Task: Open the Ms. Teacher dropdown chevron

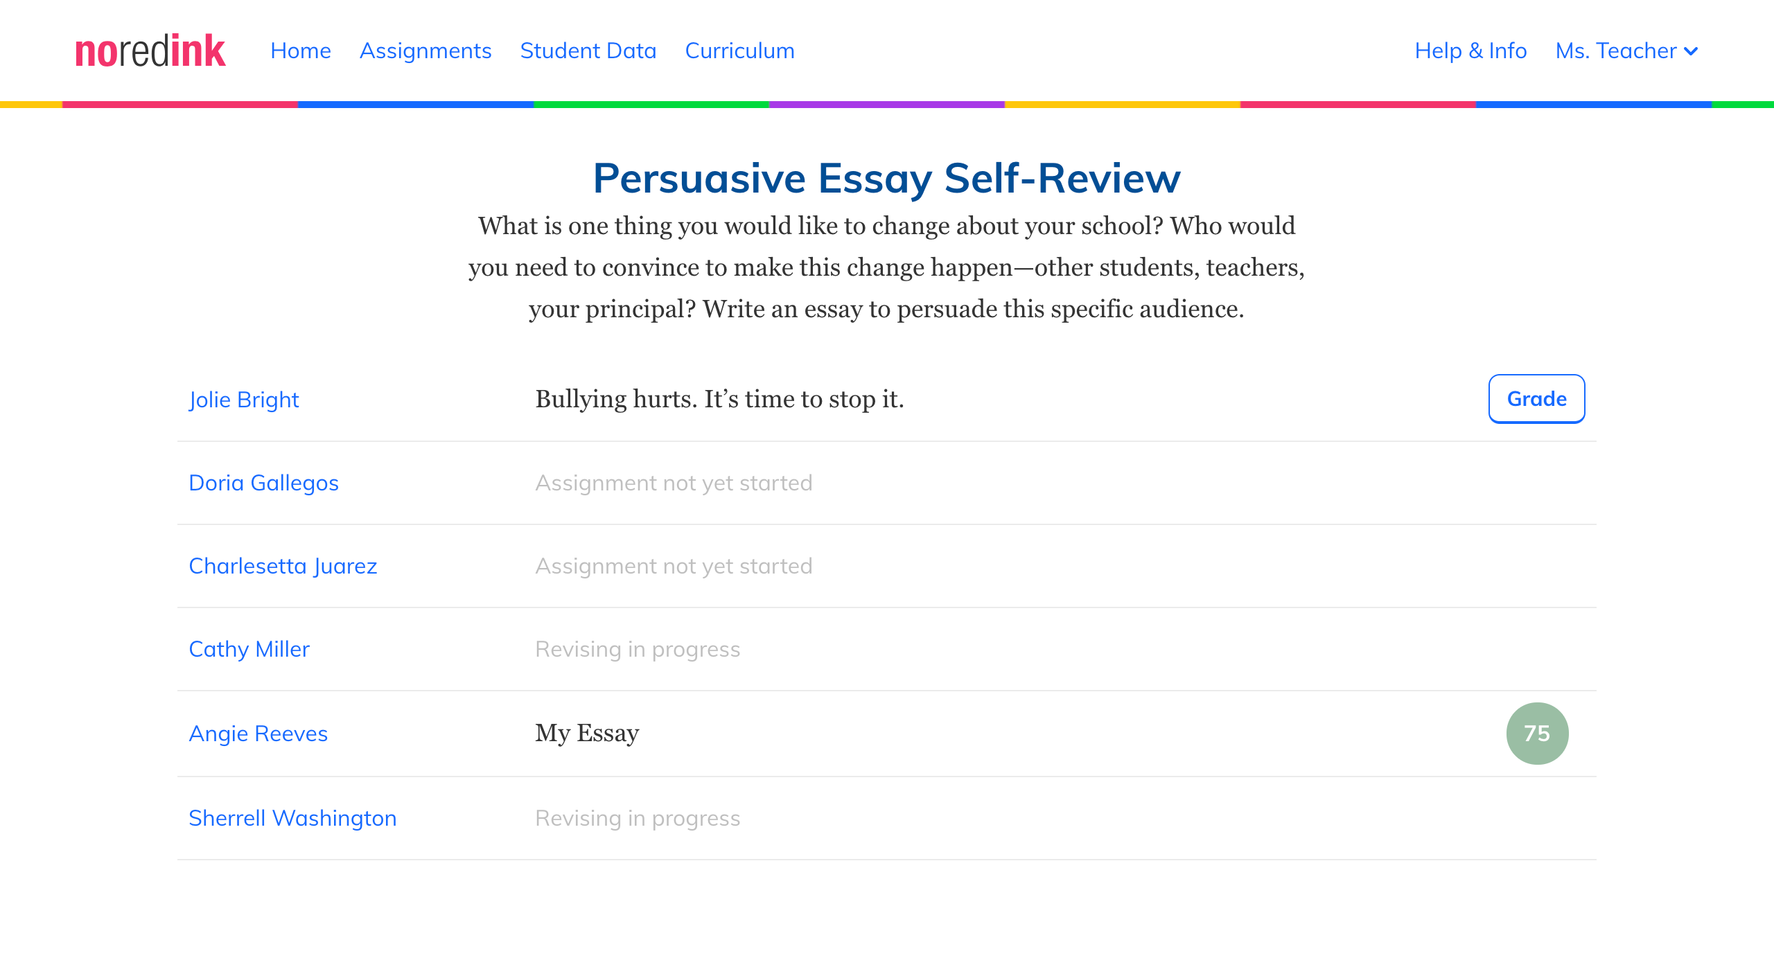Action: [1691, 51]
